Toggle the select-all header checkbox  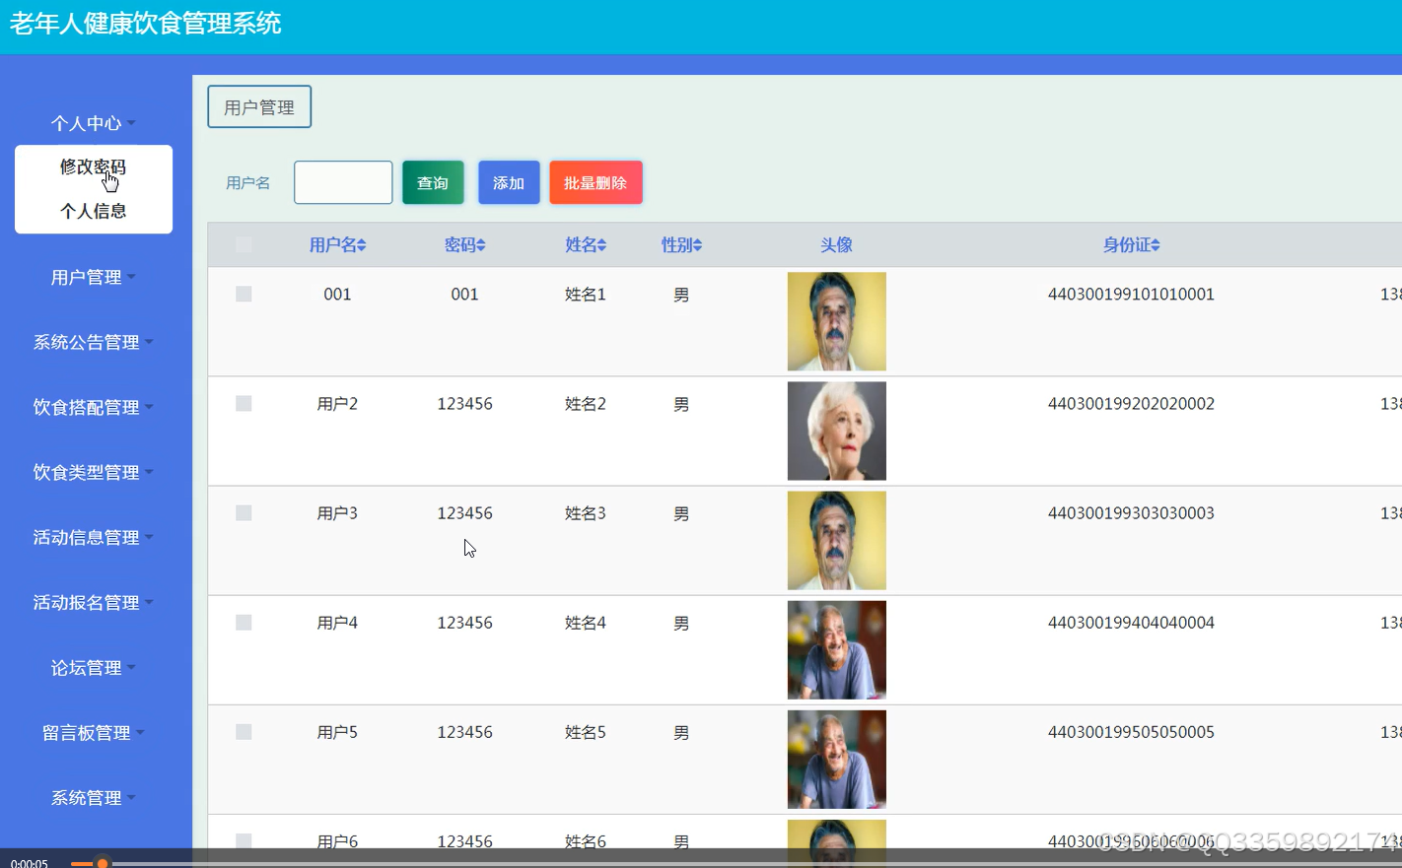coord(244,244)
